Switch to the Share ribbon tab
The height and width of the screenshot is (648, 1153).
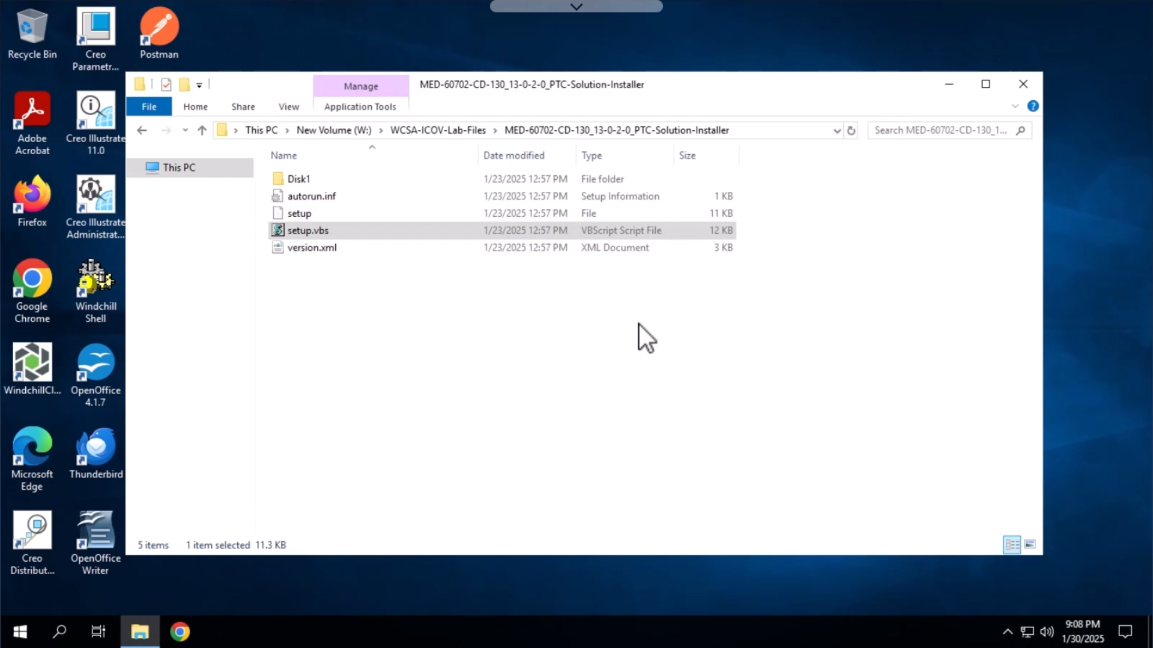(x=243, y=107)
